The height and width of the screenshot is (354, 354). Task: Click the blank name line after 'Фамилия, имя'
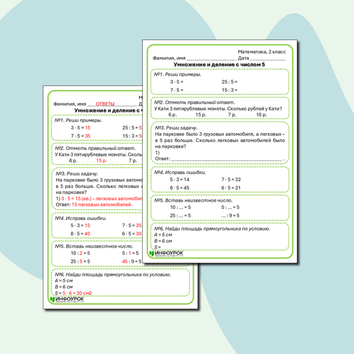click(211, 59)
